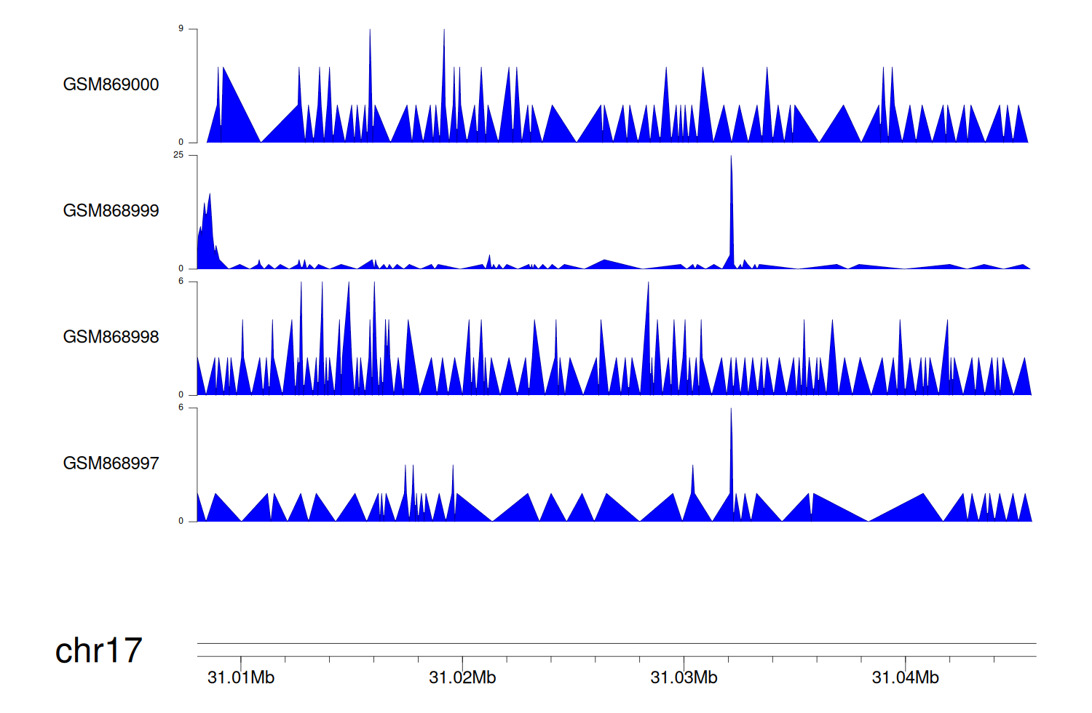The height and width of the screenshot is (713, 1092).
Task: Click the zero baseline label of GSM868997 track
Action: click(181, 522)
